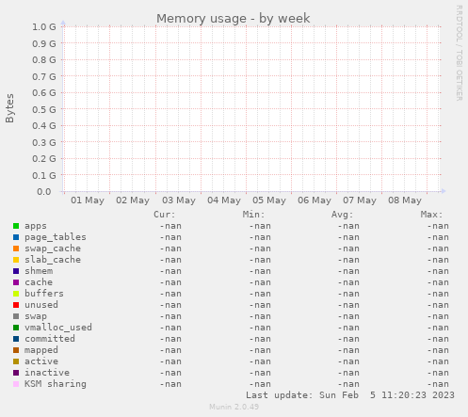Image resolution: width=468 pixels, height=417 pixels.
Task: Click the purple cache legend swatch
Action: tap(16, 282)
